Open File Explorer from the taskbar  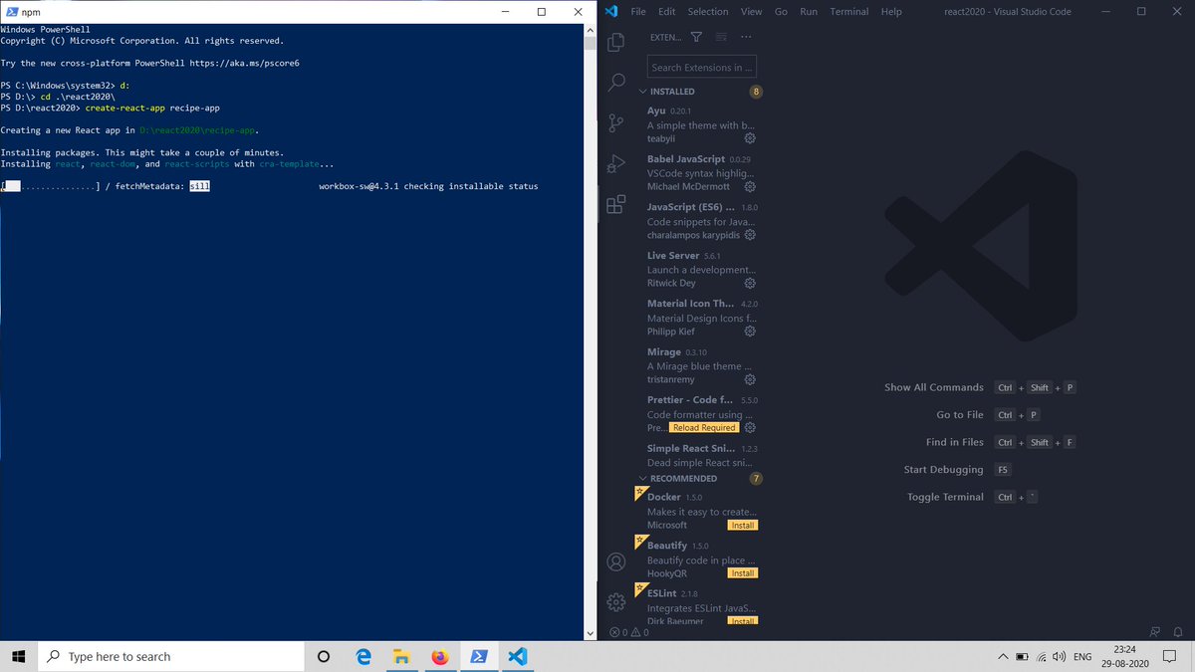pyautogui.click(x=402, y=657)
